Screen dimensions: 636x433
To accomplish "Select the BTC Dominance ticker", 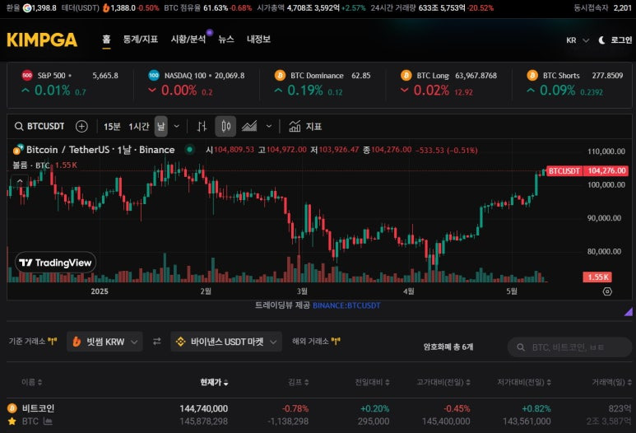I will tap(323, 84).
